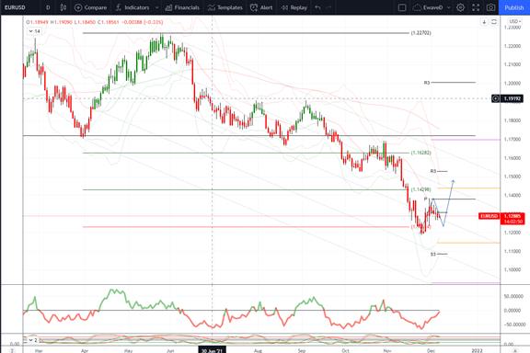530x353 pixels.
Task: Open the EwaveD saved layout
Action: pyautogui.click(x=428, y=7)
